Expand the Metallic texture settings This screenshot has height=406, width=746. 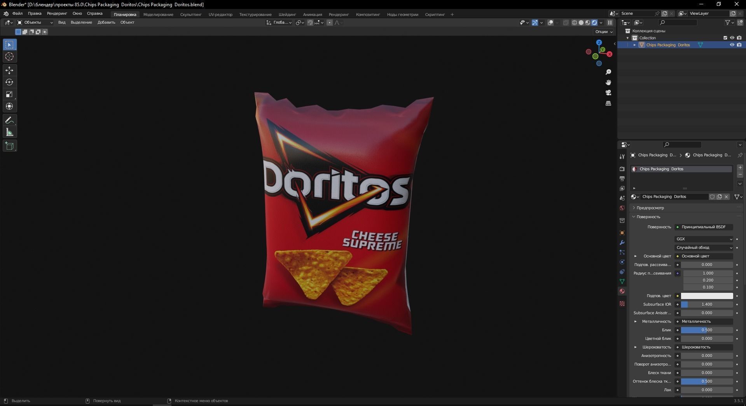pyautogui.click(x=636, y=321)
